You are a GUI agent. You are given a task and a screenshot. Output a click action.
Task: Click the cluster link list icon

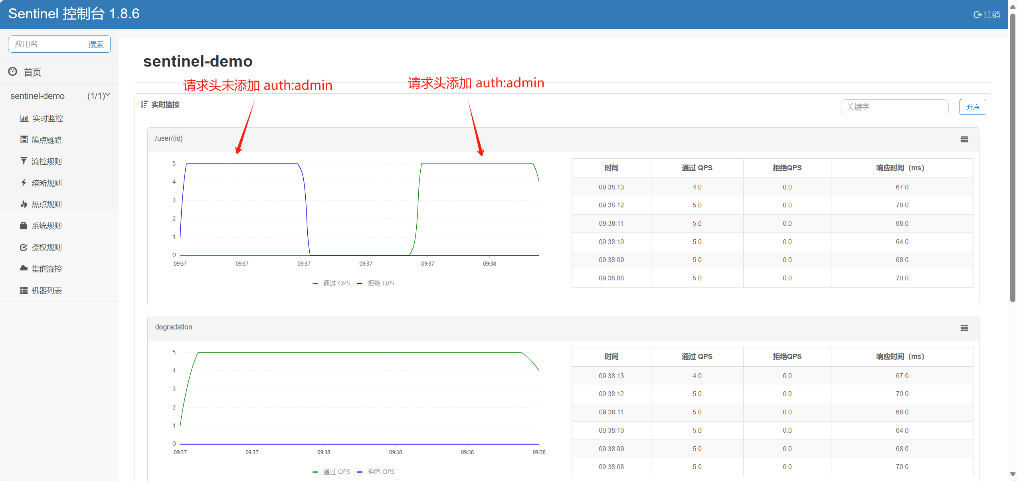pos(24,140)
